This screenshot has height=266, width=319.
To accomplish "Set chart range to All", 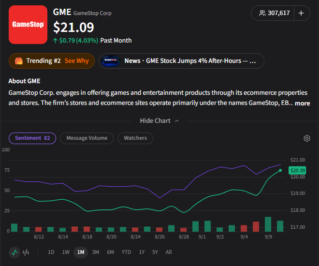I will (x=169, y=252).
